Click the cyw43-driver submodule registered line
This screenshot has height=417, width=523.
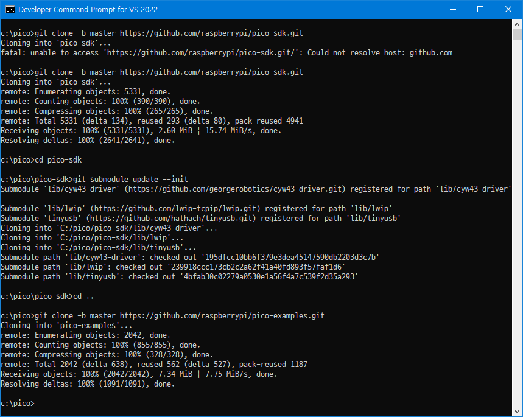[256, 189]
